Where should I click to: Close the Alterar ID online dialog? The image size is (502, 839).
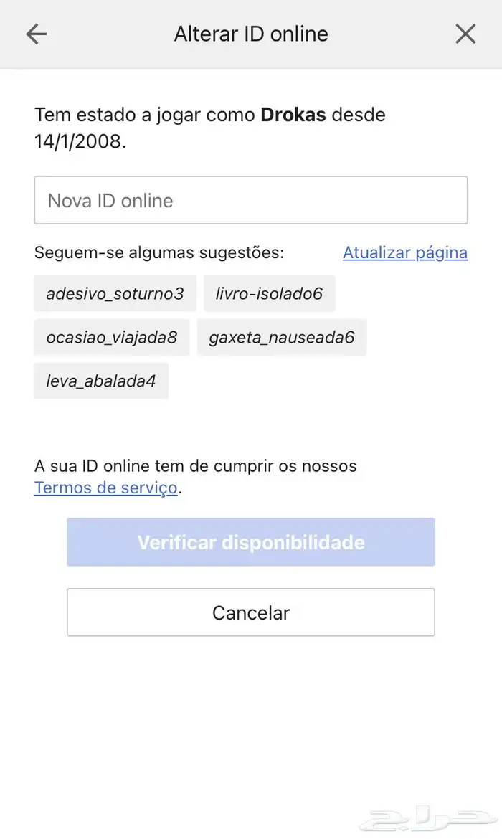pyautogui.click(x=465, y=34)
